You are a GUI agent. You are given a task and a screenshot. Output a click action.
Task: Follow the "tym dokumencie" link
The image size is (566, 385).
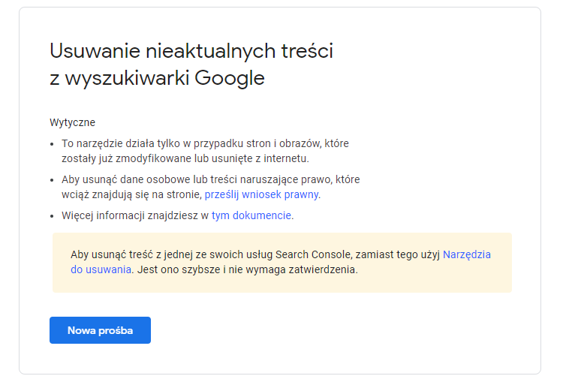coord(251,215)
